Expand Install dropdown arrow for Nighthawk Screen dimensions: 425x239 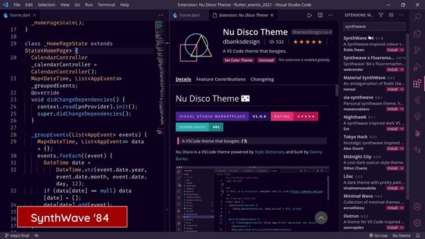point(402,129)
